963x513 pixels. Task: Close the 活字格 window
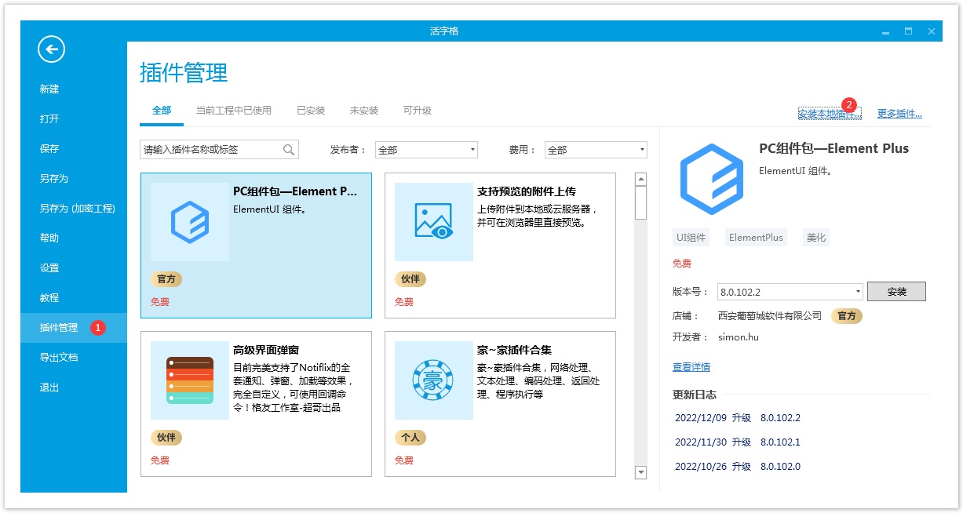[x=932, y=31]
